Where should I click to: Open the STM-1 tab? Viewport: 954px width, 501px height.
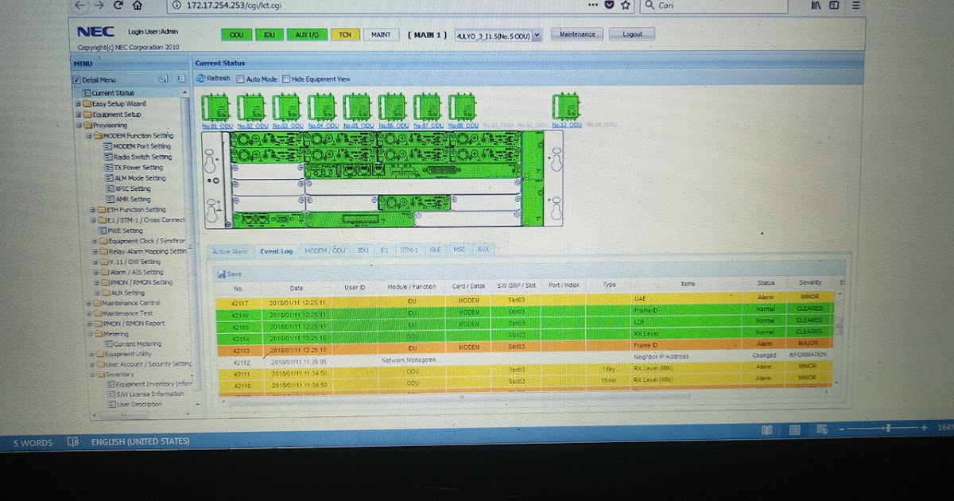[x=408, y=249]
